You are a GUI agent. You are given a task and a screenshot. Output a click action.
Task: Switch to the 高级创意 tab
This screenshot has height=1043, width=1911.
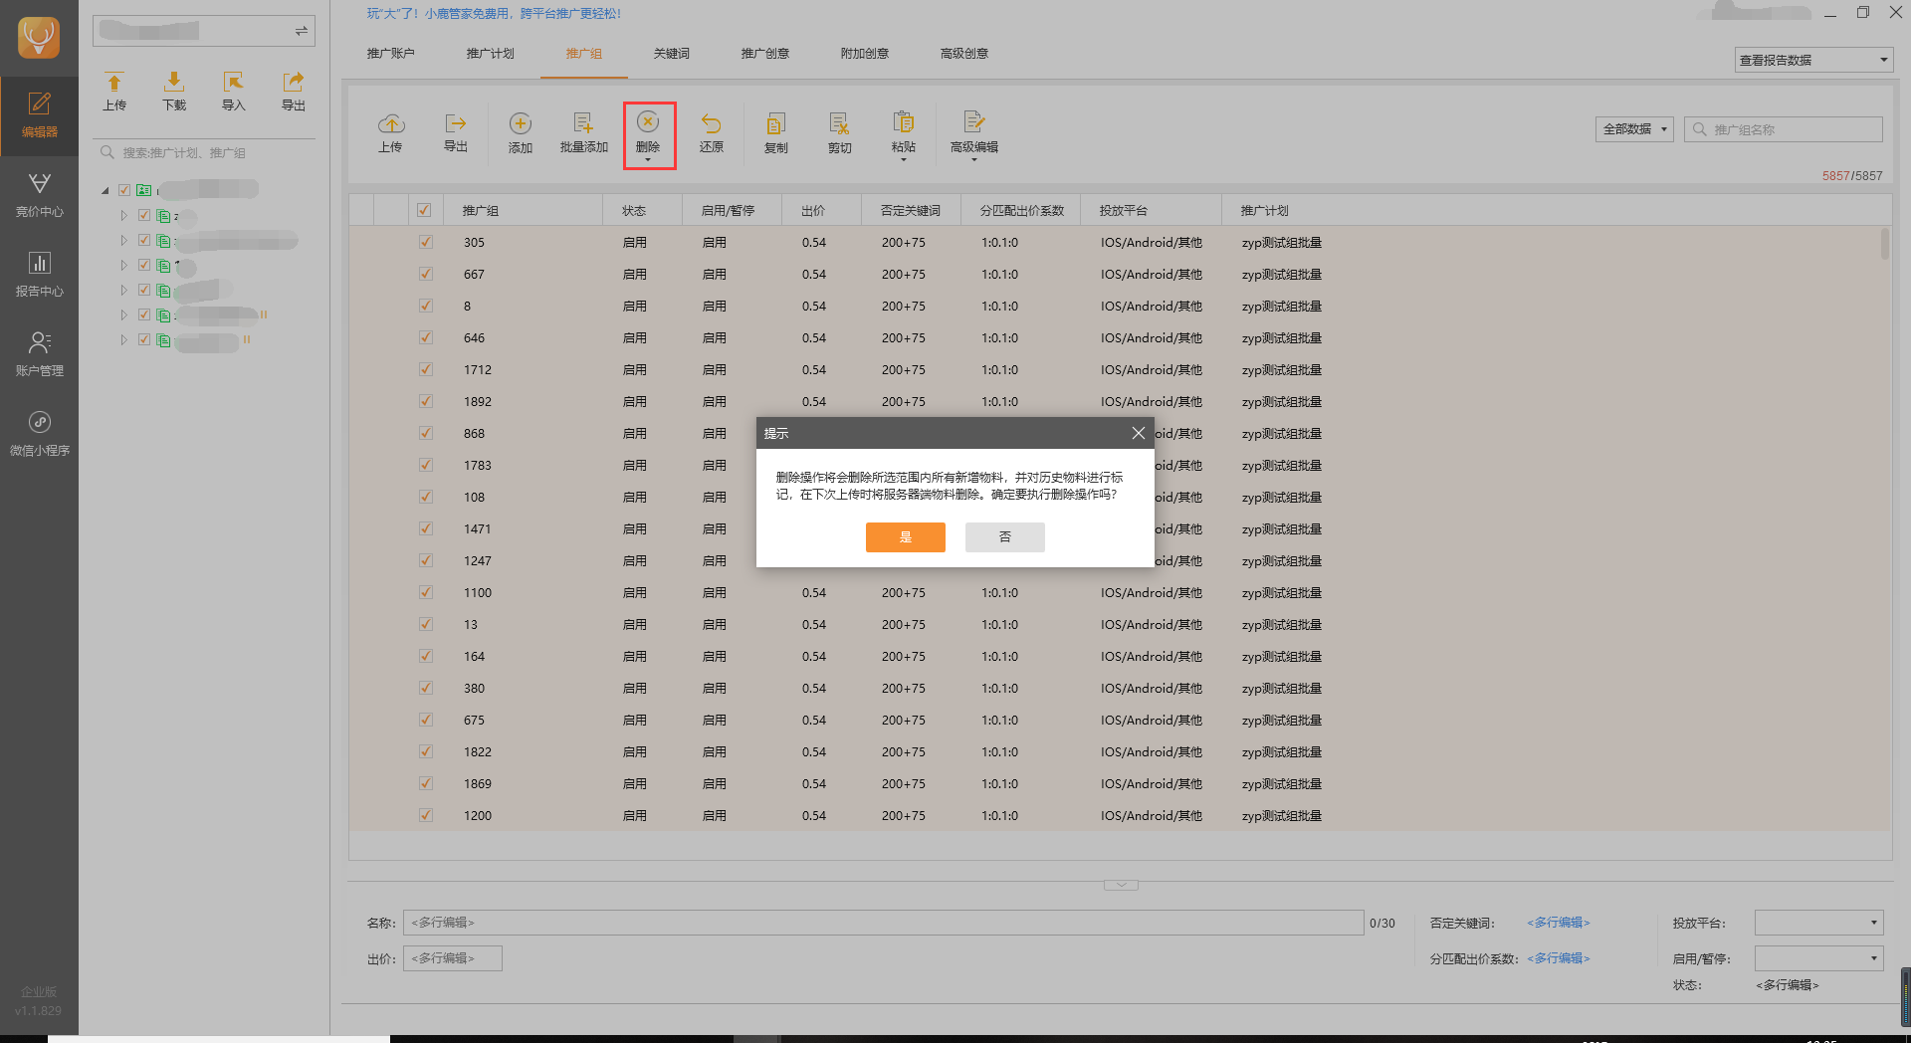click(964, 54)
